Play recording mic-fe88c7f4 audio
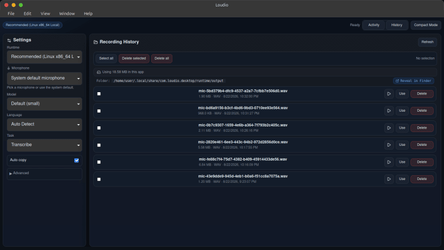444x250 pixels. 389,162
